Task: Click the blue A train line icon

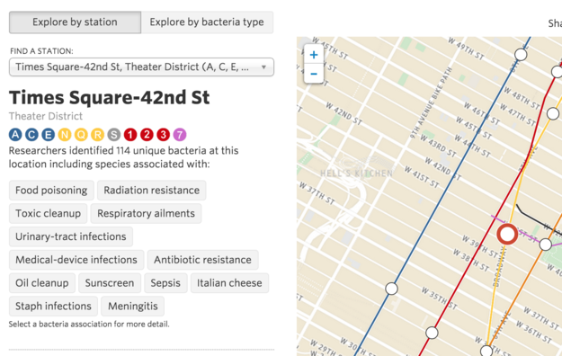Action: pos(15,135)
